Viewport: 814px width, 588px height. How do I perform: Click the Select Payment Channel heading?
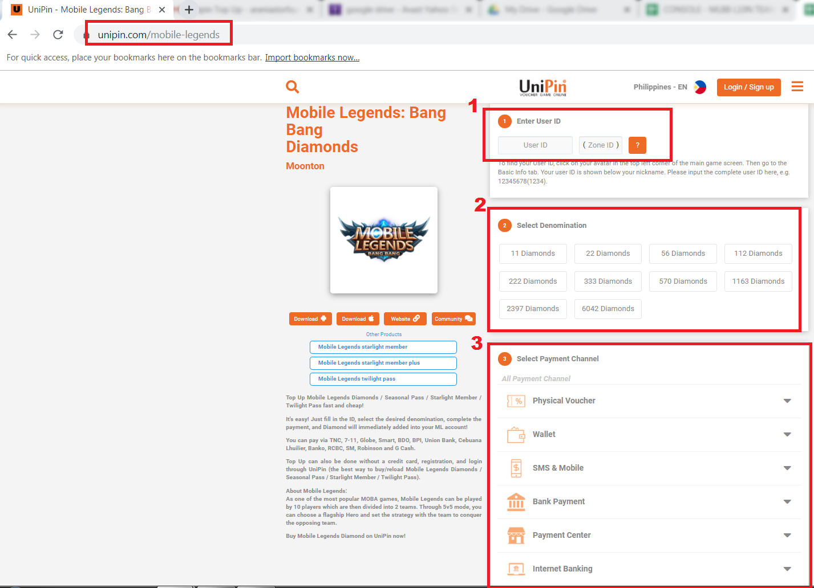tap(558, 359)
